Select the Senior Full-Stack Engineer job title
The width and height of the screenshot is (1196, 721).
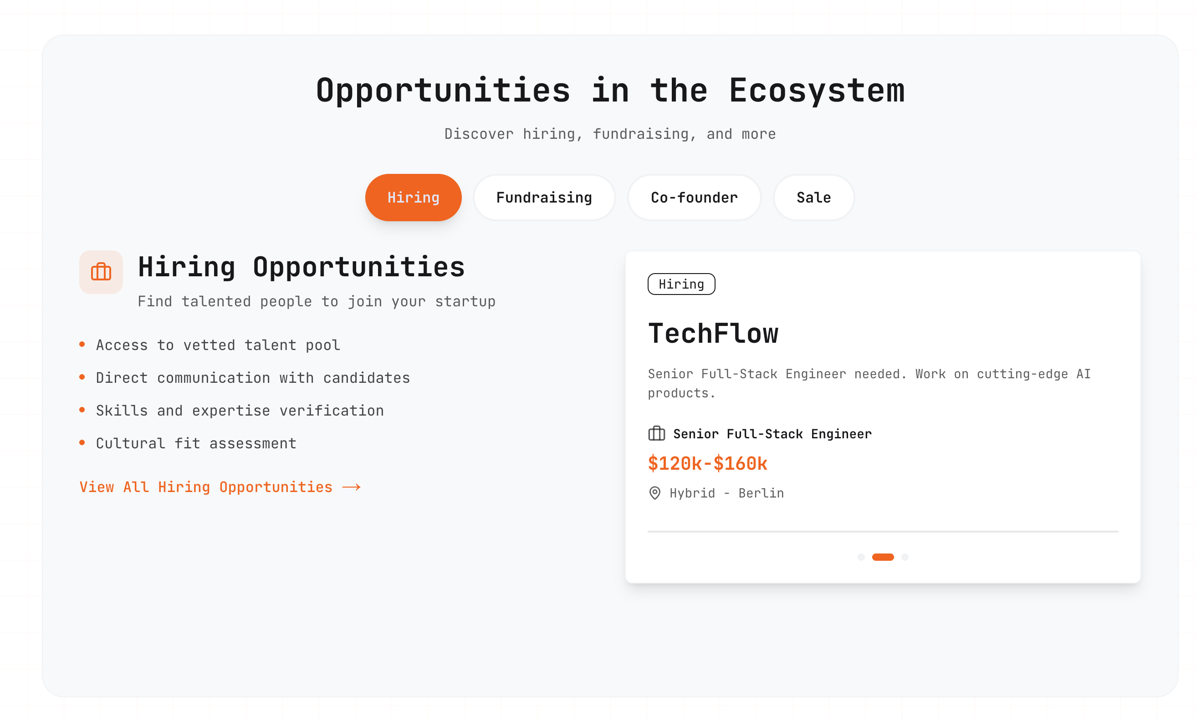pos(772,434)
